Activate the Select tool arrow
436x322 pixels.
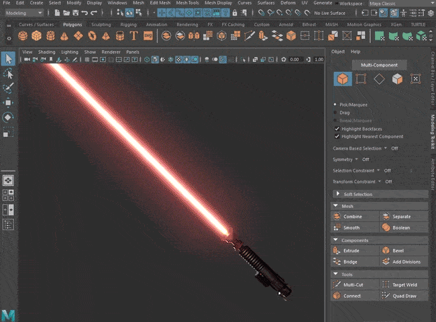pos(8,59)
